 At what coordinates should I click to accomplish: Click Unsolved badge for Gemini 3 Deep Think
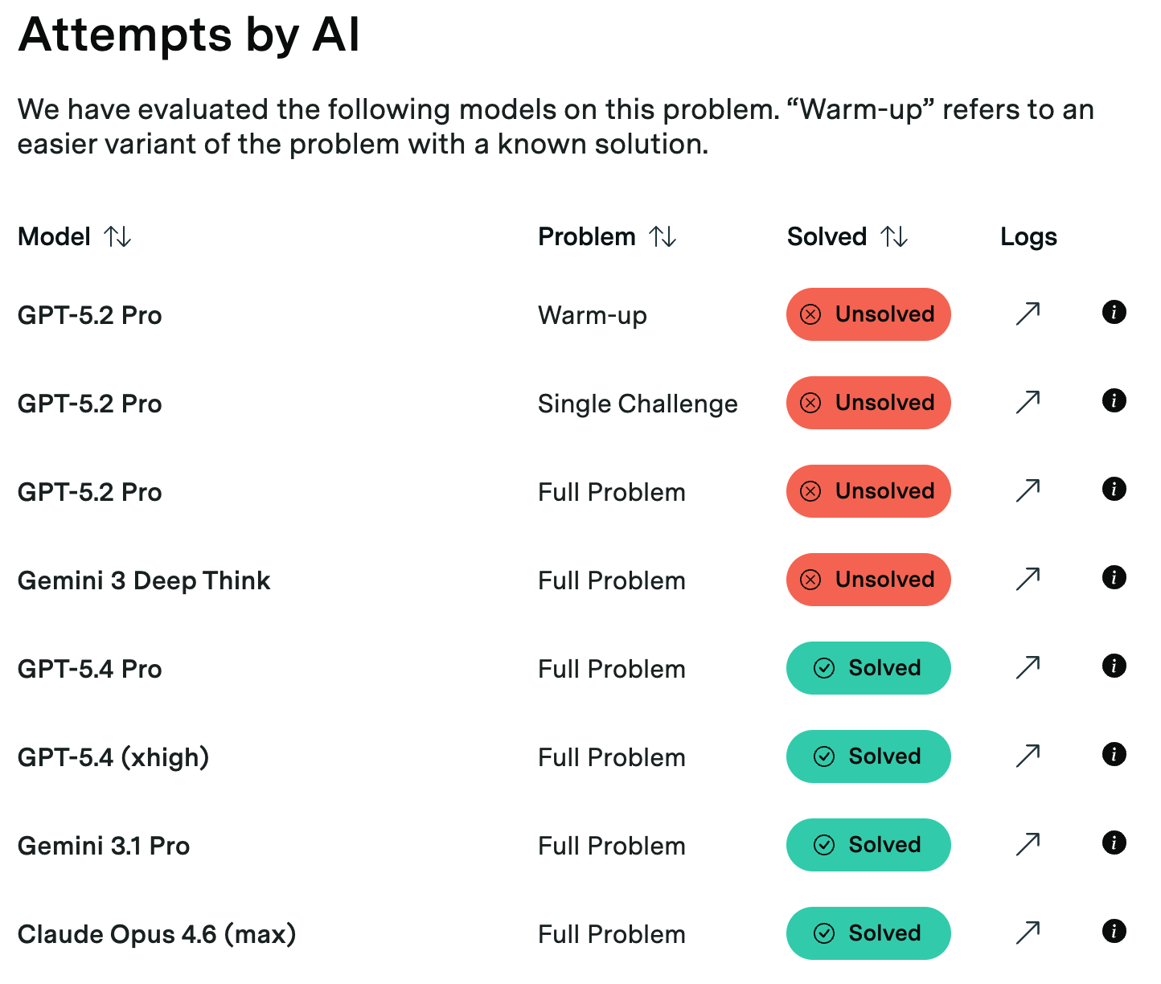pos(868,580)
